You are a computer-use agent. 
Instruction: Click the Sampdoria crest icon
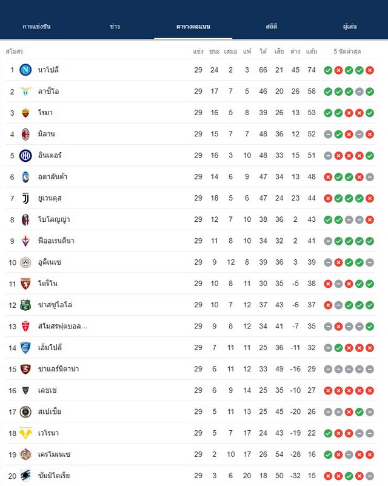[25, 476]
